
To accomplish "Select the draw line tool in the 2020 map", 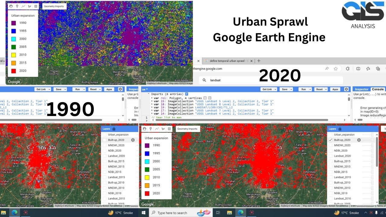I will 157,129.
